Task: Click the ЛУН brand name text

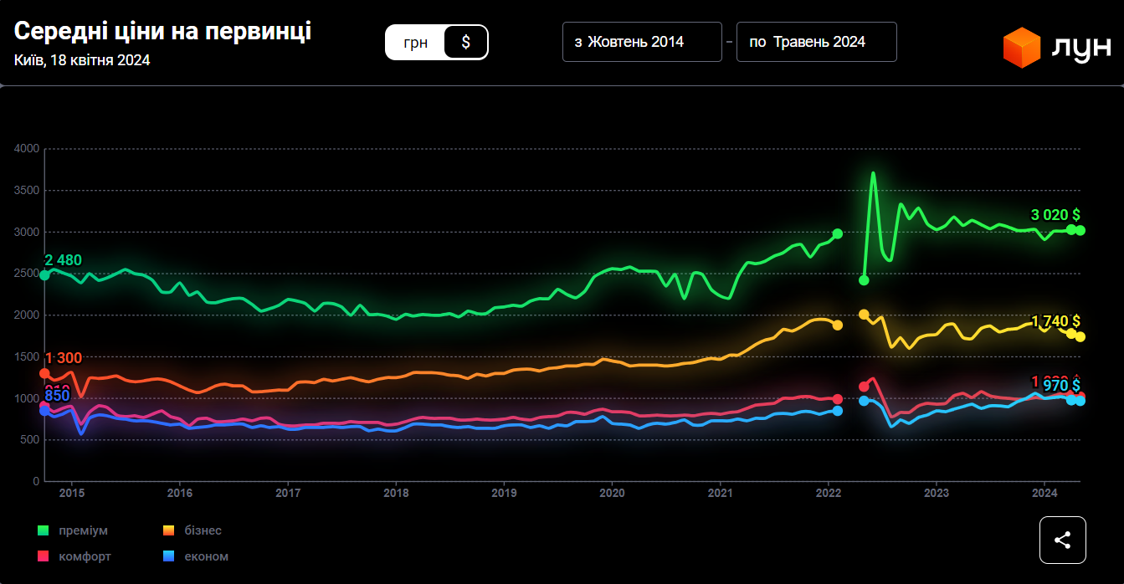Action: 1080,49
